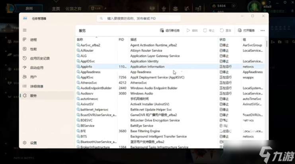Open 主页 tab in the game client
The image size is (295, 164).
56,9
